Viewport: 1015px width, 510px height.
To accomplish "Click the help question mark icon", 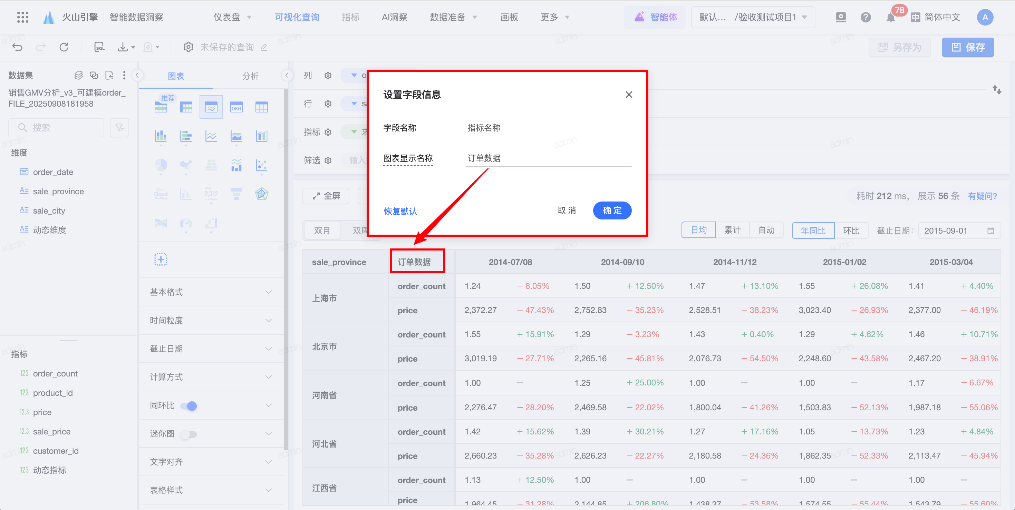I will pos(866,17).
